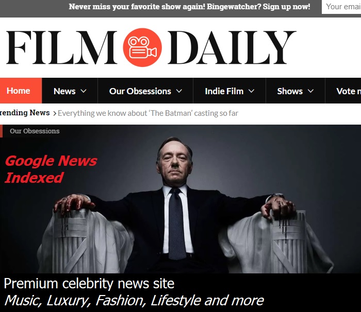Open the Our Obsessions category tag
The height and width of the screenshot is (312, 361).
(x=35, y=131)
